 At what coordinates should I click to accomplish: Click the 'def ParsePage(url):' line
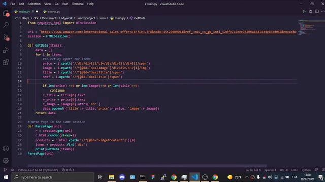[x=45, y=126]
